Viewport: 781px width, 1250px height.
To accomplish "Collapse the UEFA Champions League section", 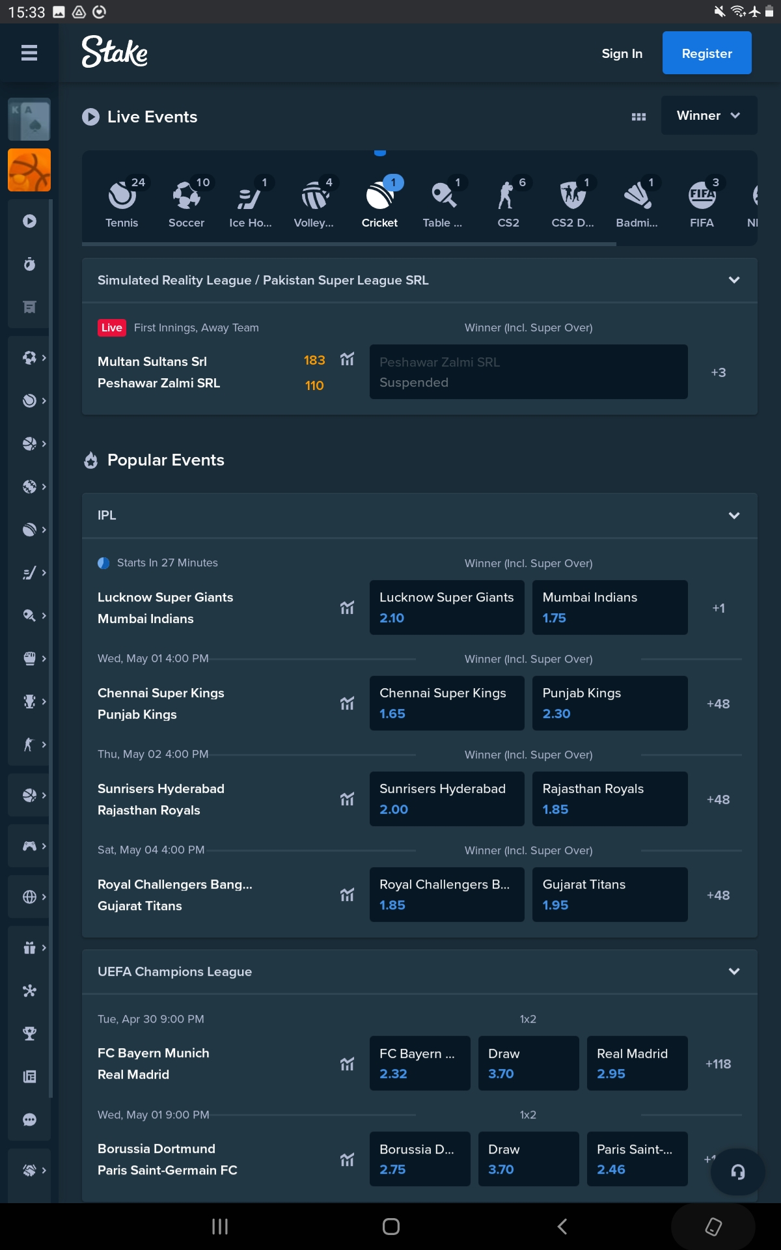I will (x=734, y=971).
